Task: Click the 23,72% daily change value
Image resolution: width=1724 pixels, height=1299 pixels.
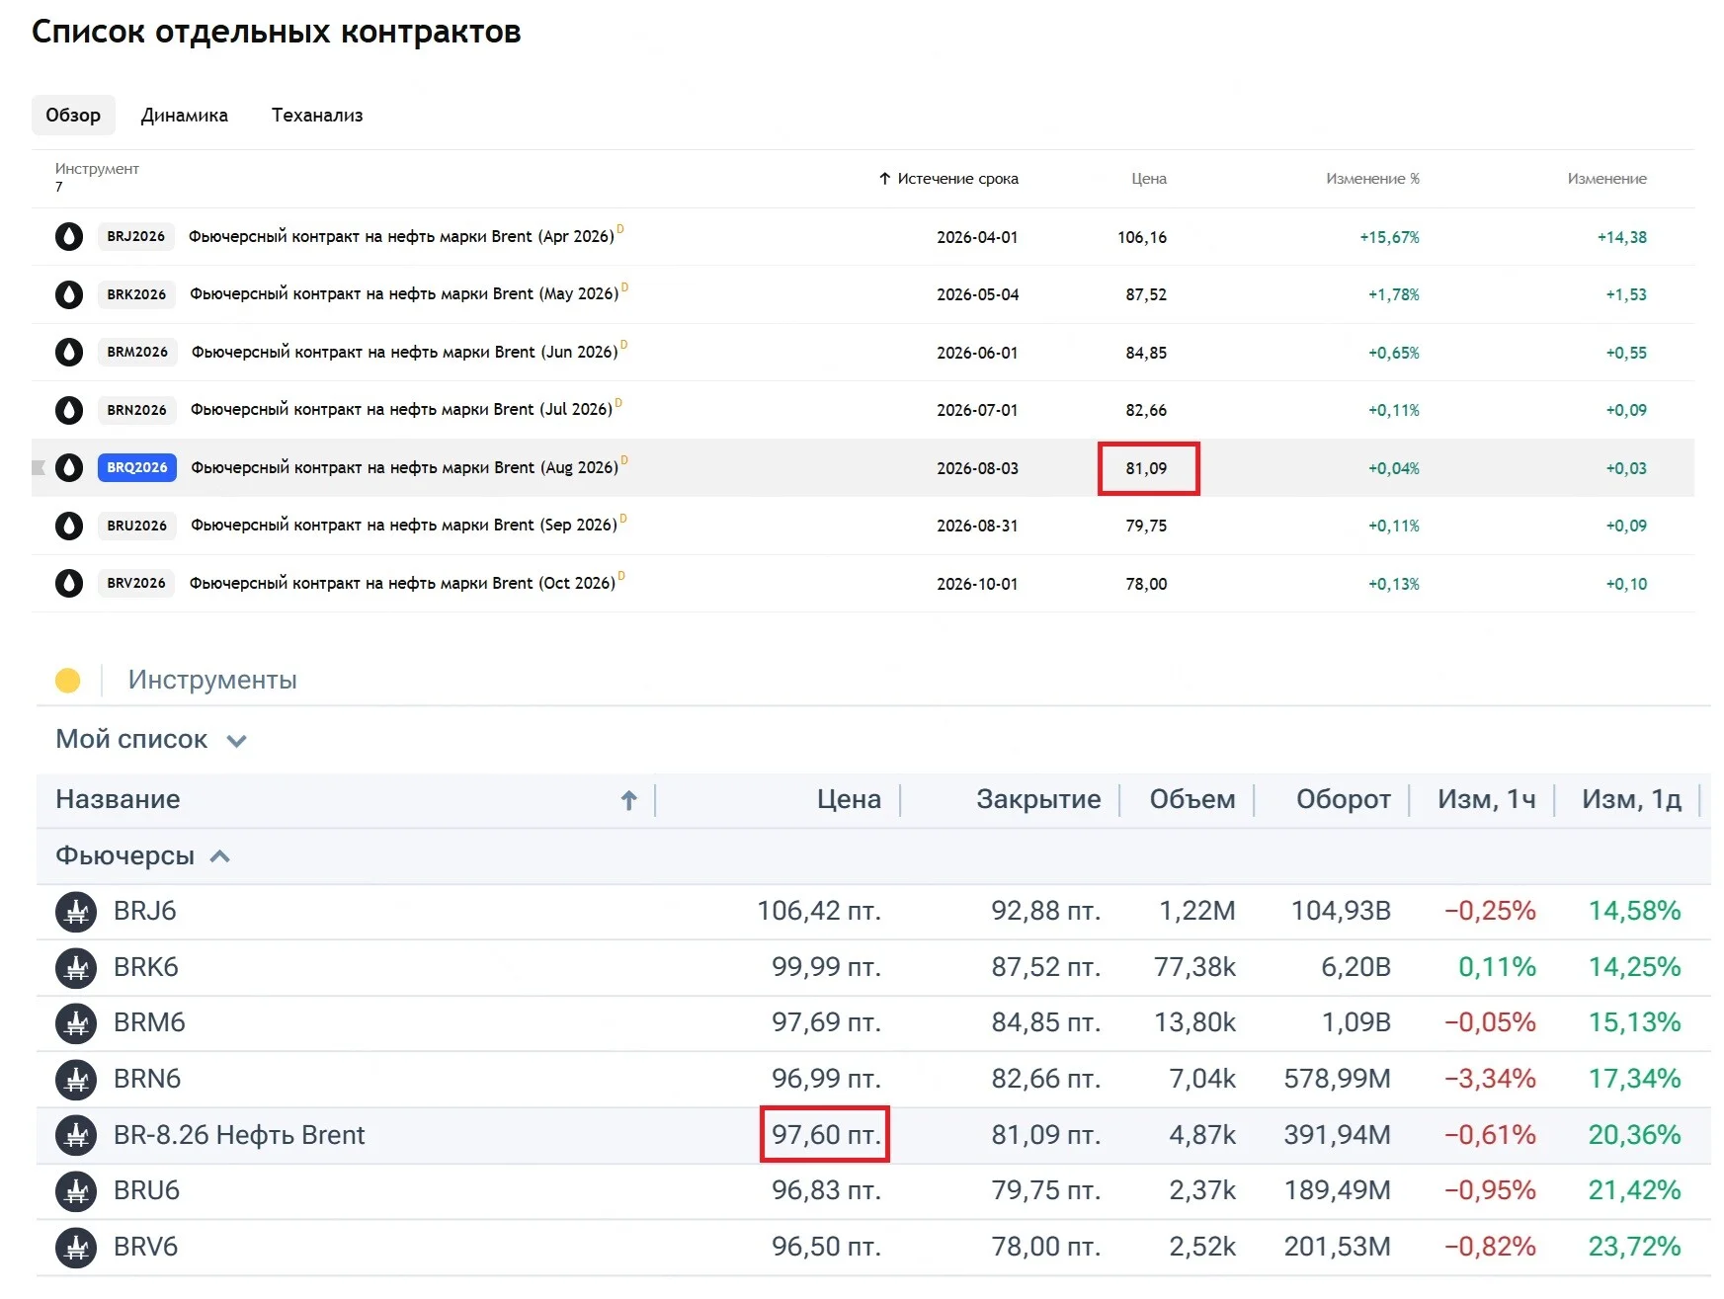Action: coord(1635,1248)
